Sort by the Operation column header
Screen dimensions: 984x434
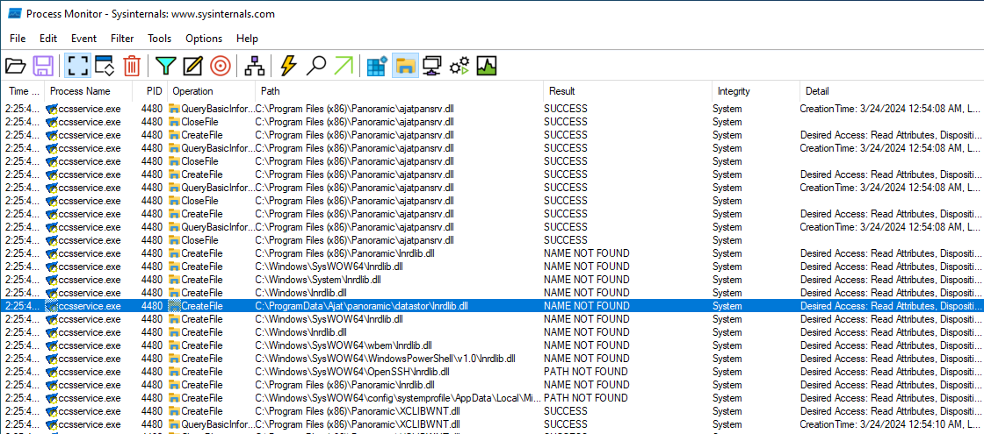point(211,91)
